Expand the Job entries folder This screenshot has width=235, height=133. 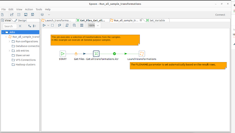pyautogui.click(x=9, y=51)
